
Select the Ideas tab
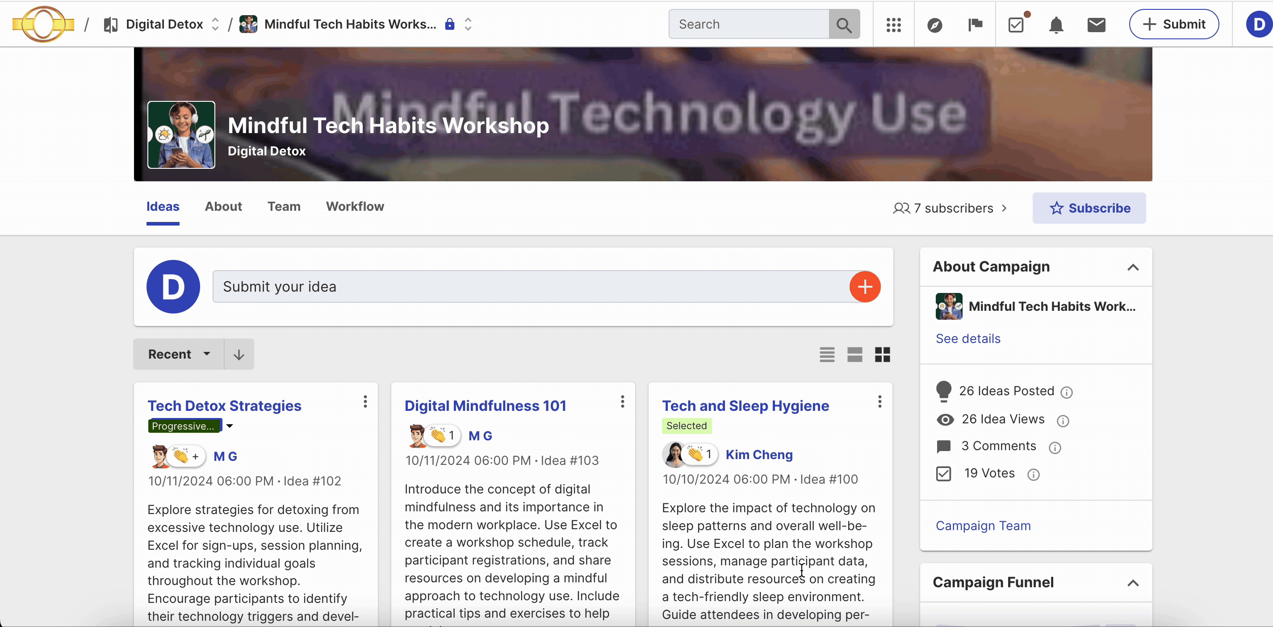click(163, 206)
